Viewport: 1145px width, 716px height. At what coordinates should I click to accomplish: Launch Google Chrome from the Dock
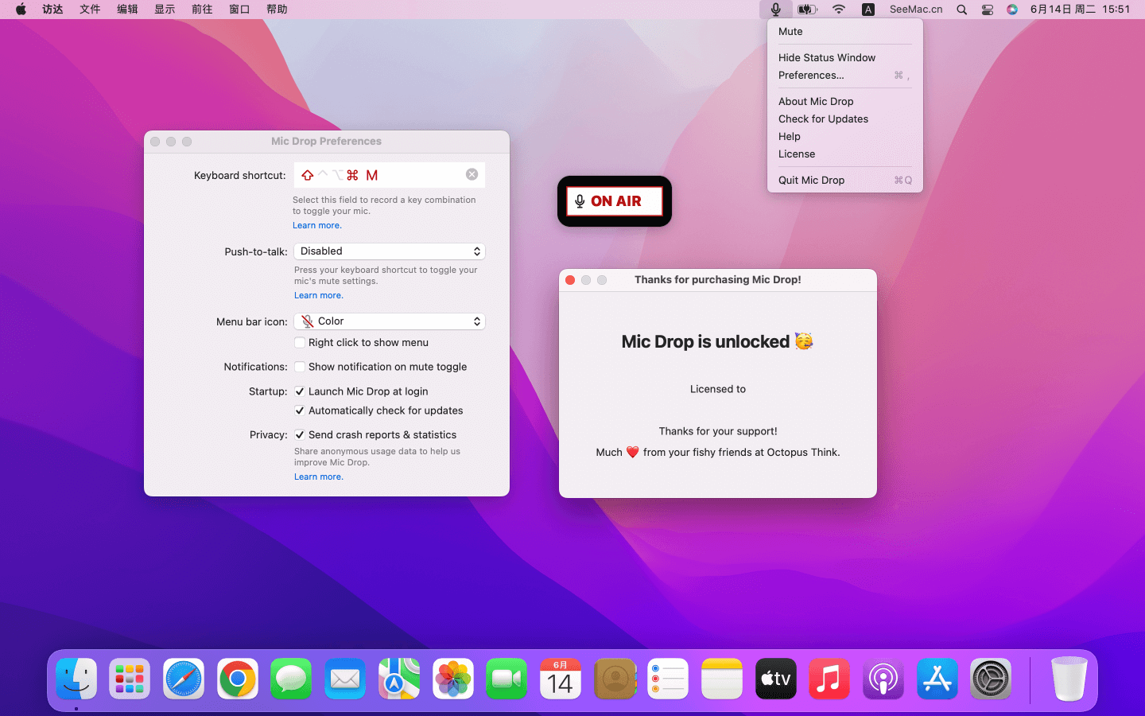[238, 679]
